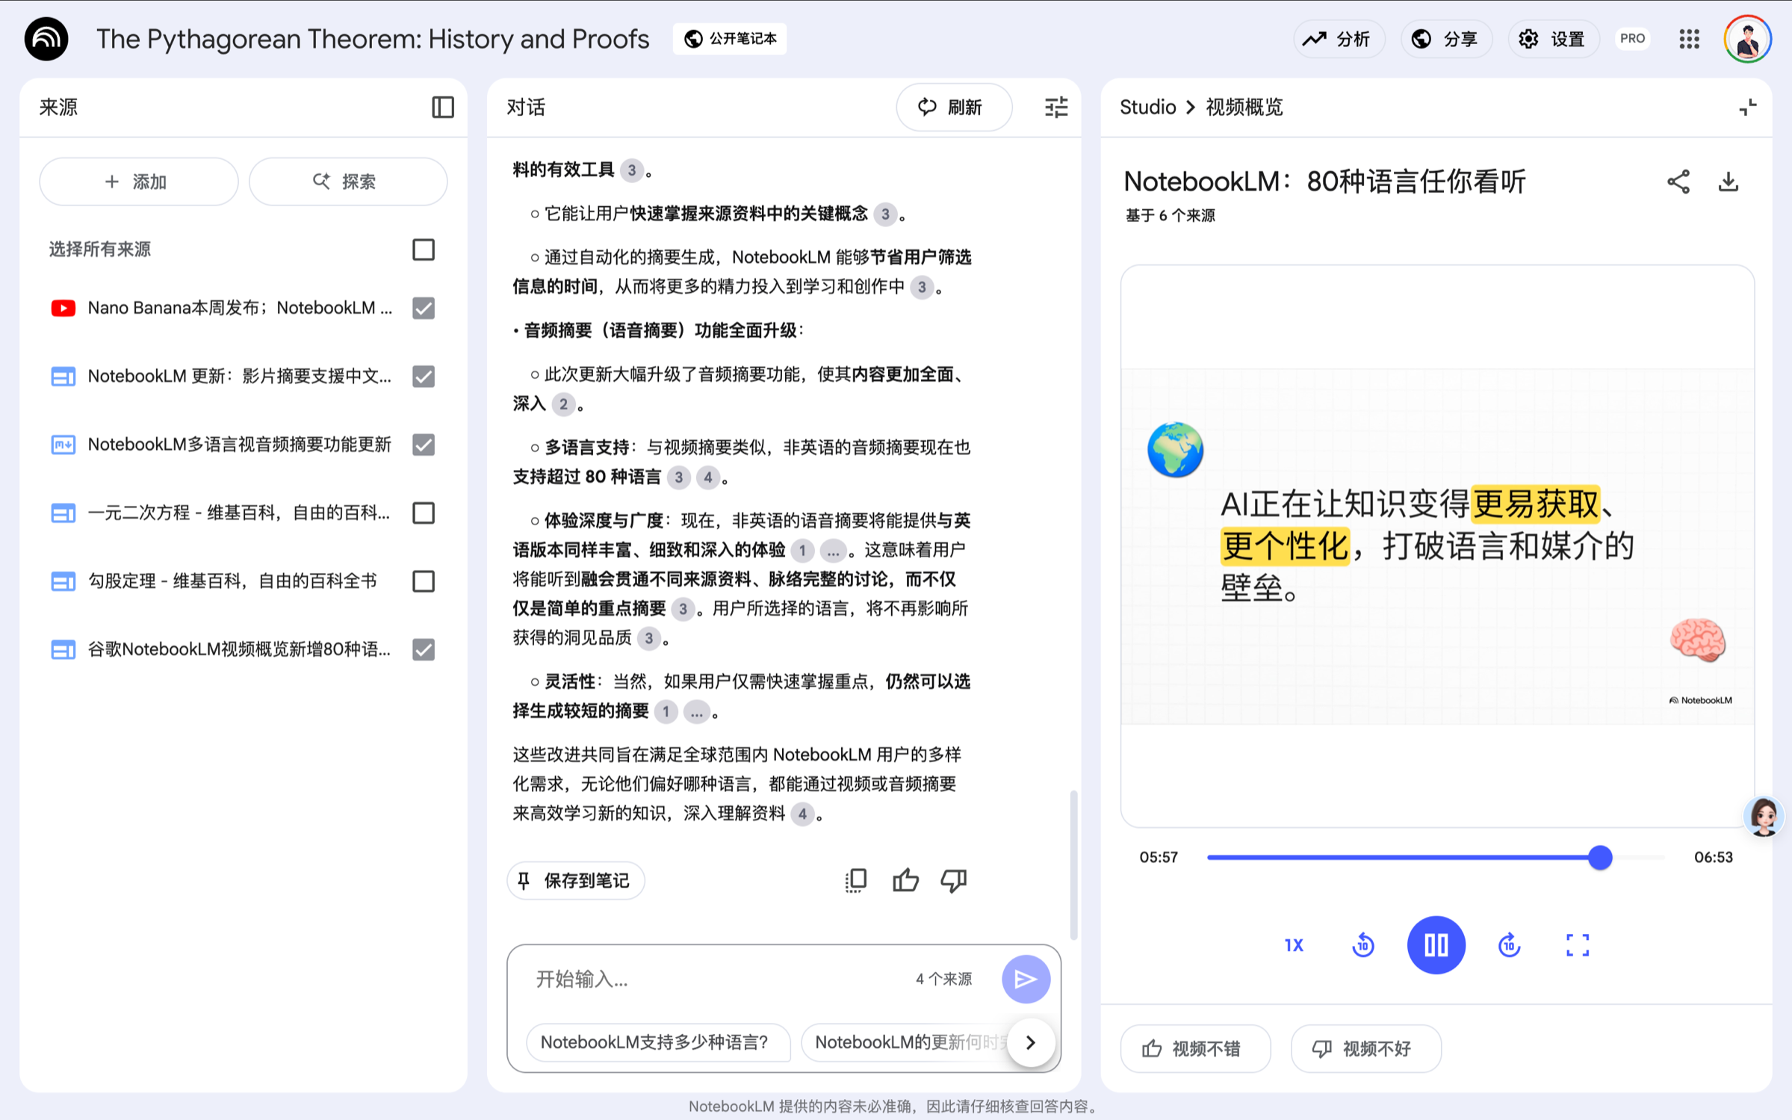Viewport: 1792px width, 1120px height.
Task: Save response with 保存到笔记
Action: click(575, 880)
